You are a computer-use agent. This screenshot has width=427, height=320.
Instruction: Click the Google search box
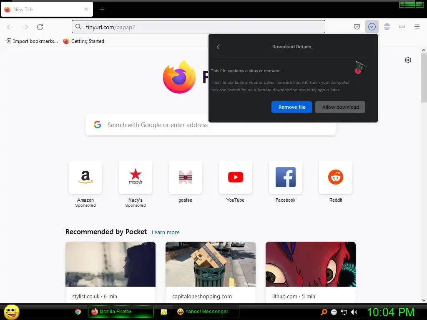211,125
